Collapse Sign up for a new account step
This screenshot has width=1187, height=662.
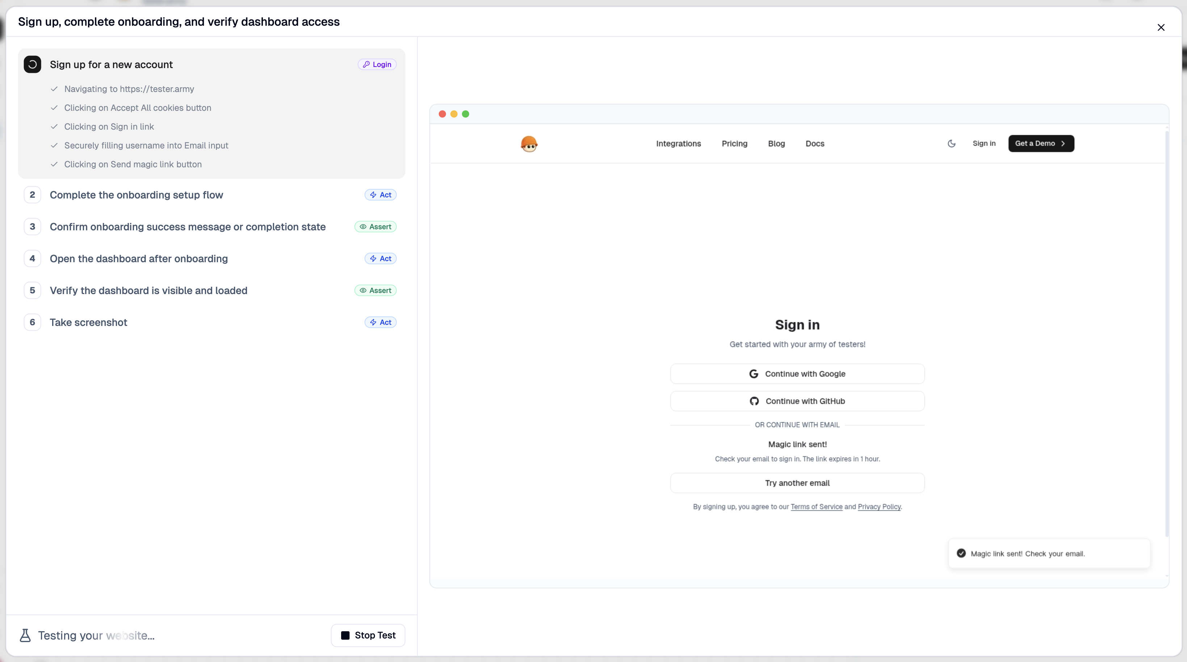point(111,64)
